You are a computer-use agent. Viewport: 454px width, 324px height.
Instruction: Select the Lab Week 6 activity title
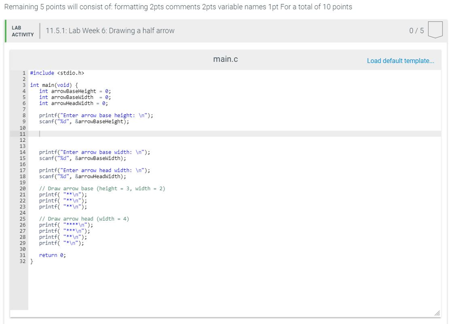pos(110,31)
